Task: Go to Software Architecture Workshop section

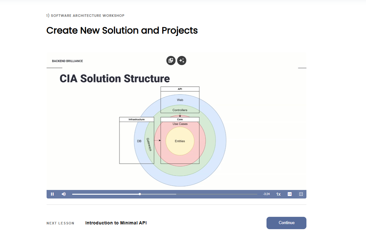Action: 85,15
